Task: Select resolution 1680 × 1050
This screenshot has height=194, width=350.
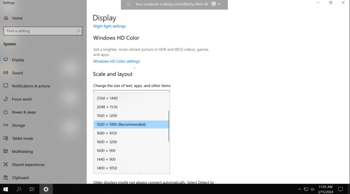Action: click(x=131, y=133)
